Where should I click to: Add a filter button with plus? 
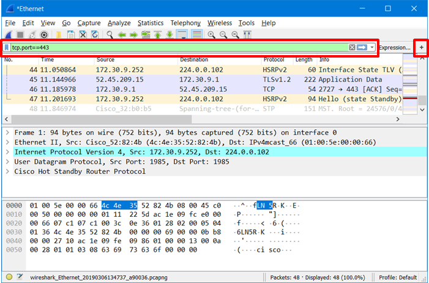[422, 47]
